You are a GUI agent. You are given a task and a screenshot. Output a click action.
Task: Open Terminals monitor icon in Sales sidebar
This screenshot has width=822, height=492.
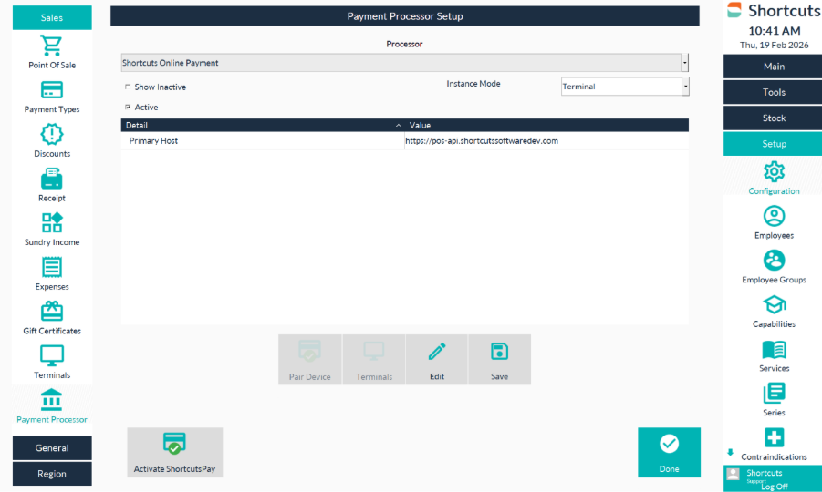pyautogui.click(x=51, y=356)
